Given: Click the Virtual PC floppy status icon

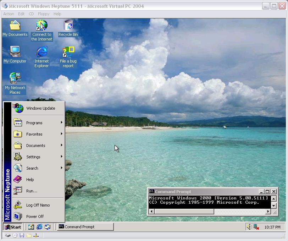Looking at the screenshot, I should 22,235.
